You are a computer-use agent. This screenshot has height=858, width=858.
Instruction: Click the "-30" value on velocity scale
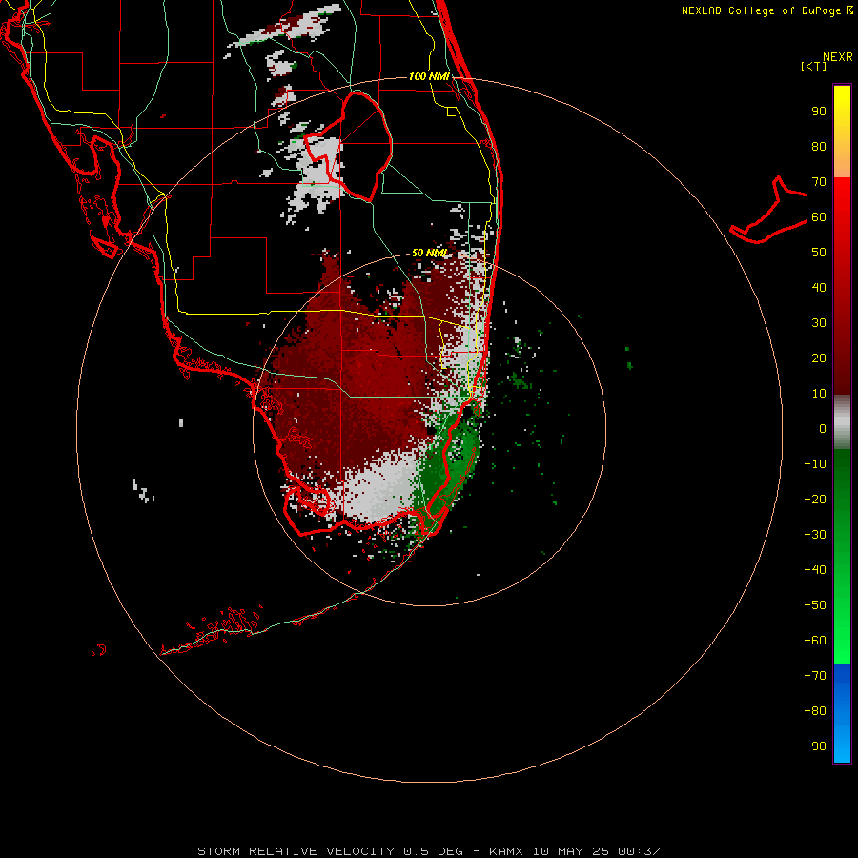pyautogui.click(x=815, y=535)
